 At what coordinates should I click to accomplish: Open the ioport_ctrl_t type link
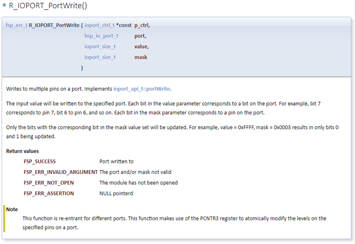[100, 25]
